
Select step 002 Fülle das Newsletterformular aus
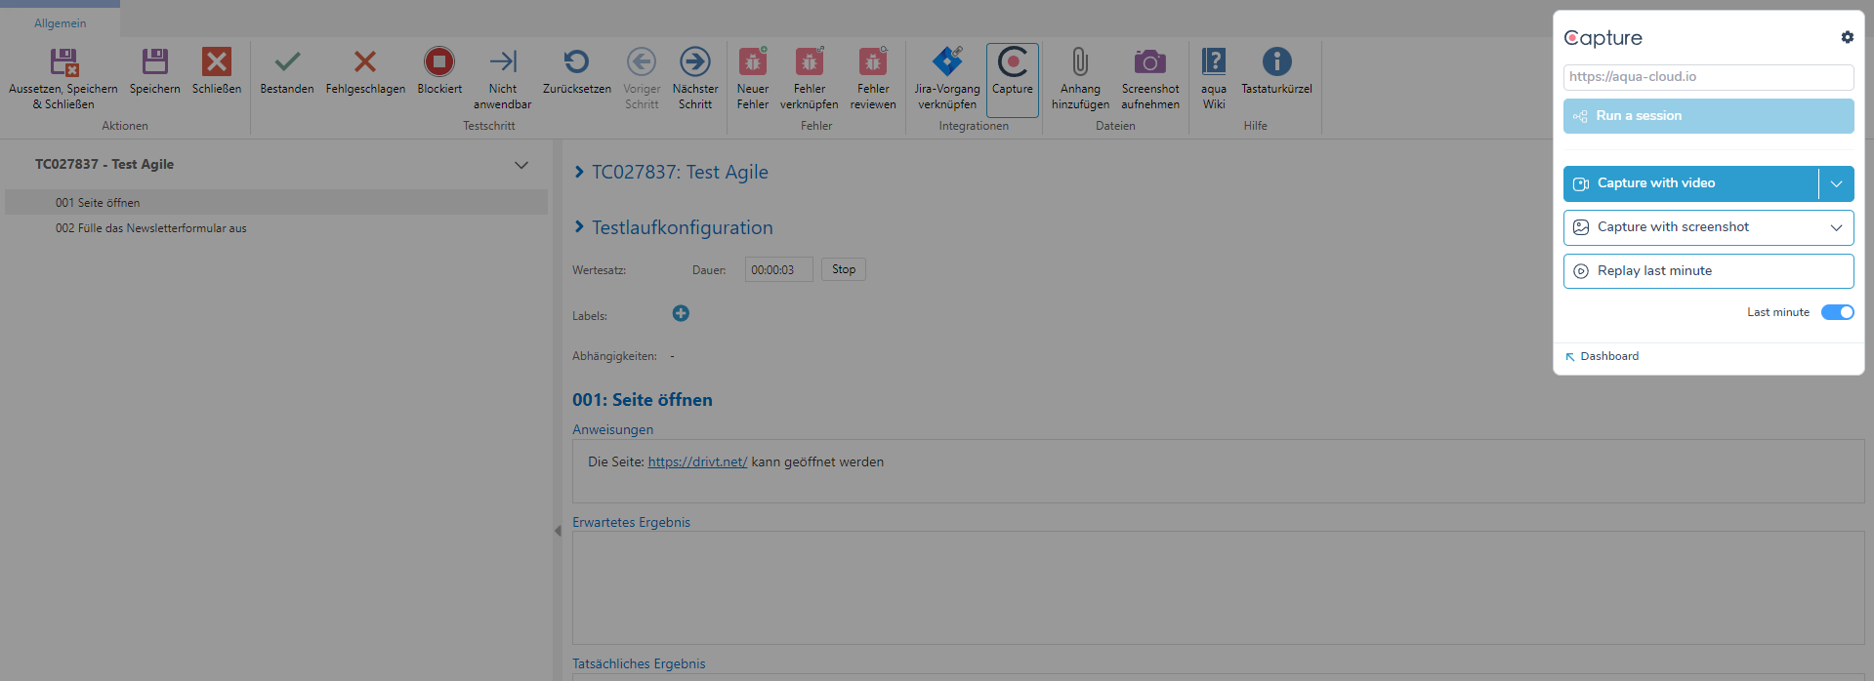(x=151, y=228)
